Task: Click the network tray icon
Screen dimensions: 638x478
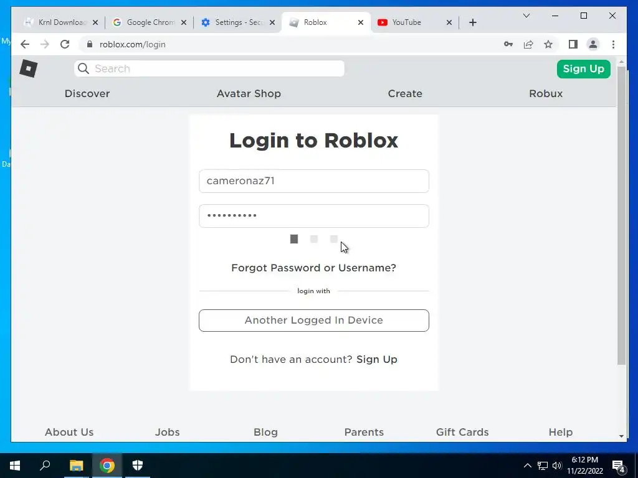Action: 543,466
